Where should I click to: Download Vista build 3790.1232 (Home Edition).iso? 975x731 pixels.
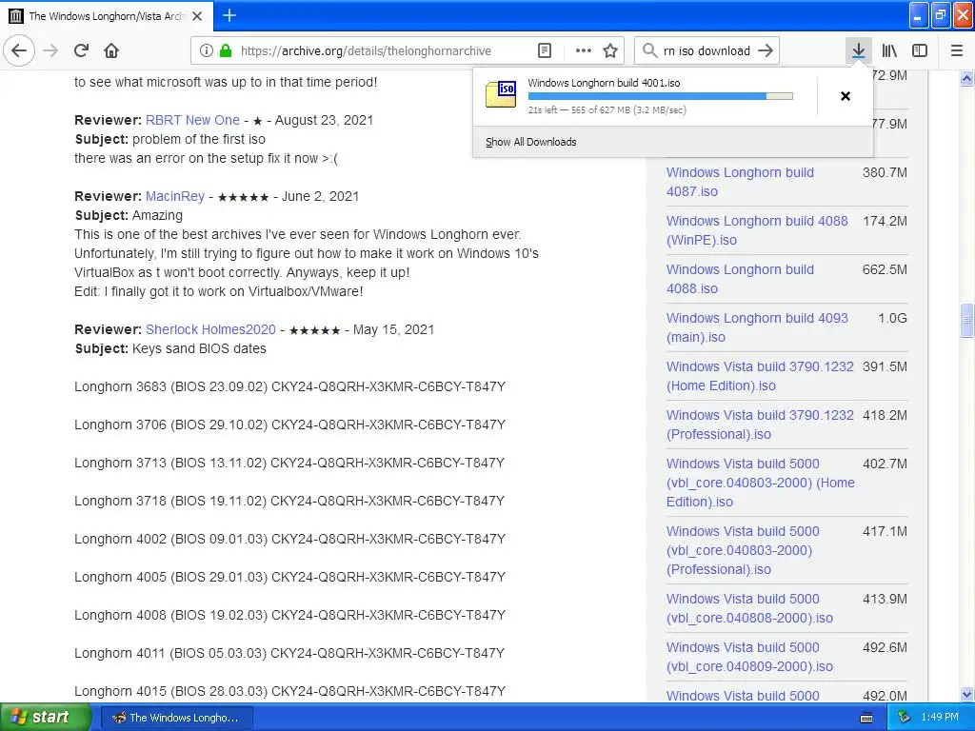pos(760,375)
